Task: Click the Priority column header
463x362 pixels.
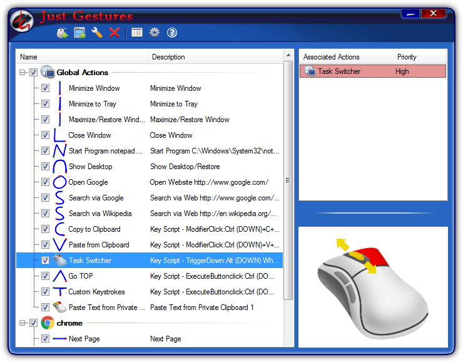Action: coord(420,57)
